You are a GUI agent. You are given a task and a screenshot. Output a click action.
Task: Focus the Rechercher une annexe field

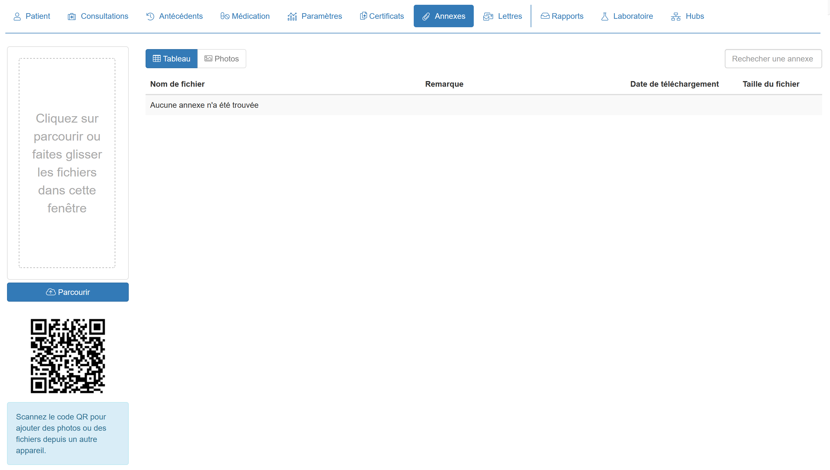pos(773,59)
